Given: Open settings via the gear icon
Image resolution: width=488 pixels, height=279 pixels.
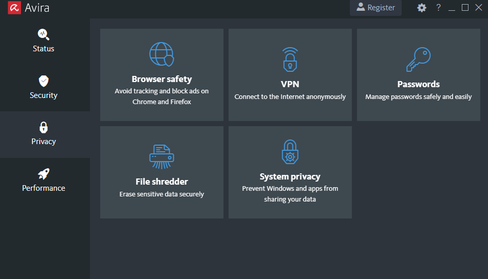Looking at the screenshot, I should [x=421, y=8].
